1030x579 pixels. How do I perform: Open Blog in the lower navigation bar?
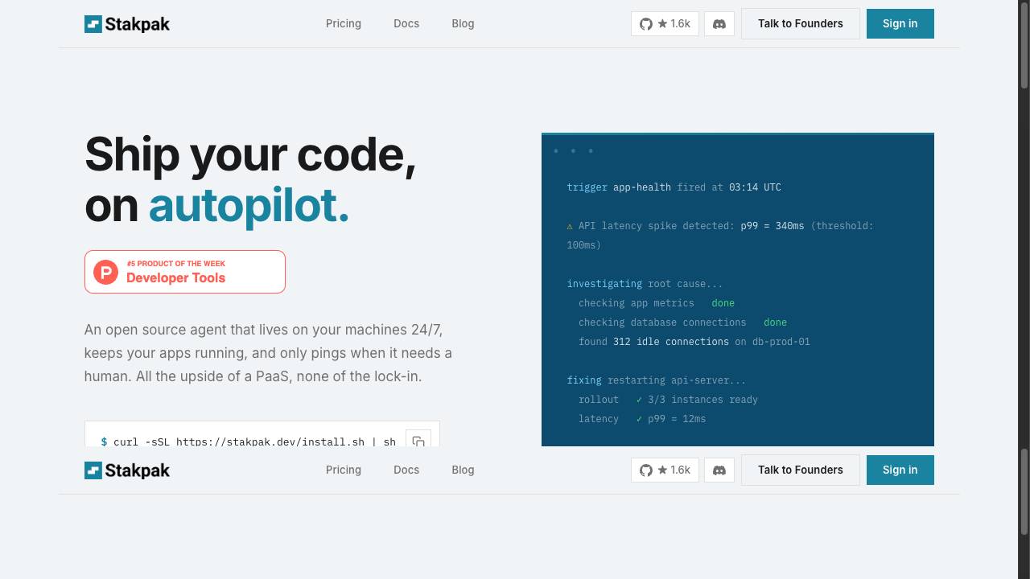point(463,470)
